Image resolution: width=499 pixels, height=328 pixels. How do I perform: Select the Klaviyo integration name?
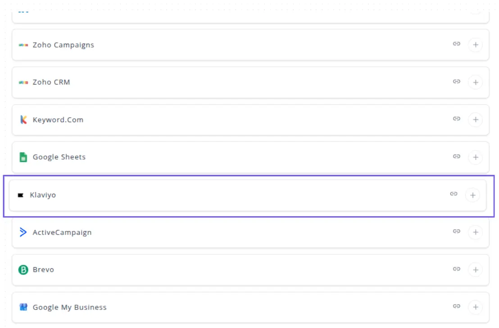coord(43,195)
